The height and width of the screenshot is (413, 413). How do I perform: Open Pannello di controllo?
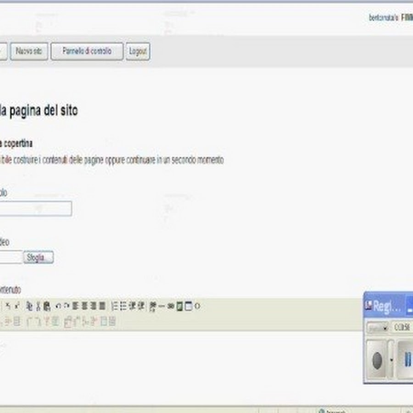(87, 51)
